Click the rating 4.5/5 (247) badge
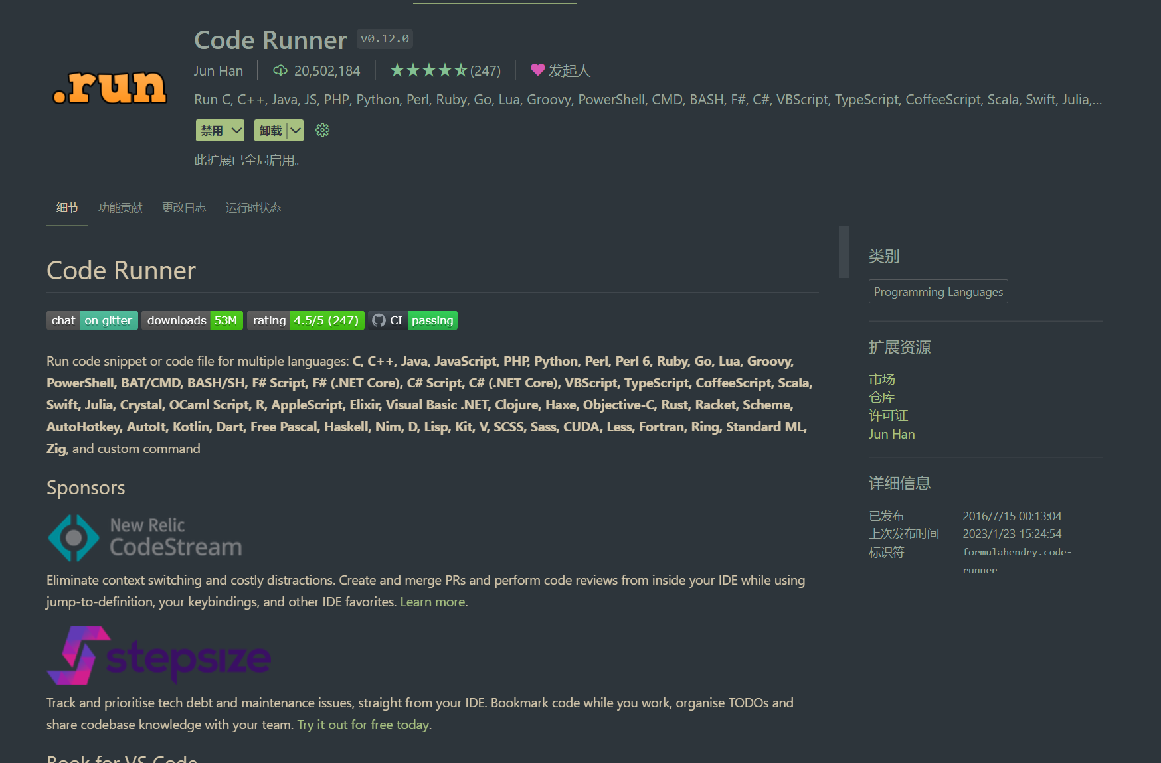Viewport: 1161px width, 763px height. (306, 320)
